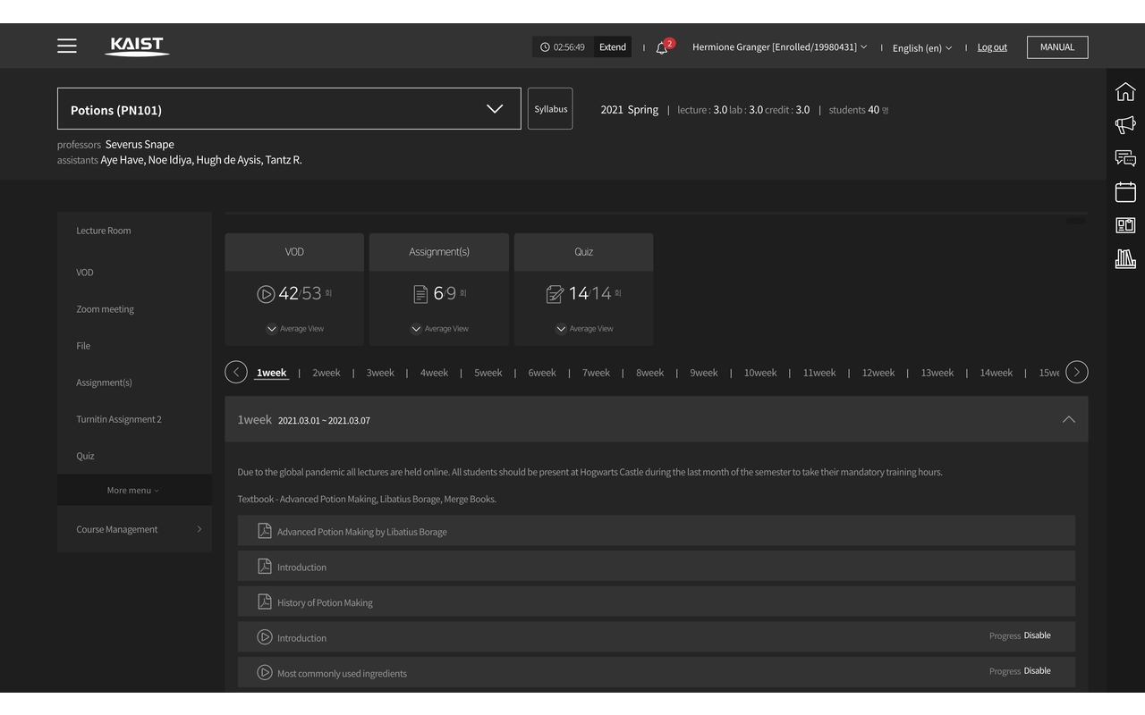Open the hamburger main menu
Viewport: 1145px width, 715px height.
tap(67, 46)
